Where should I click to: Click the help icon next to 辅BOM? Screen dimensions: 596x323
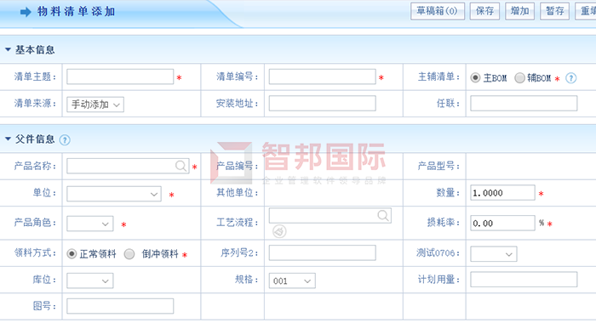click(x=571, y=78)
